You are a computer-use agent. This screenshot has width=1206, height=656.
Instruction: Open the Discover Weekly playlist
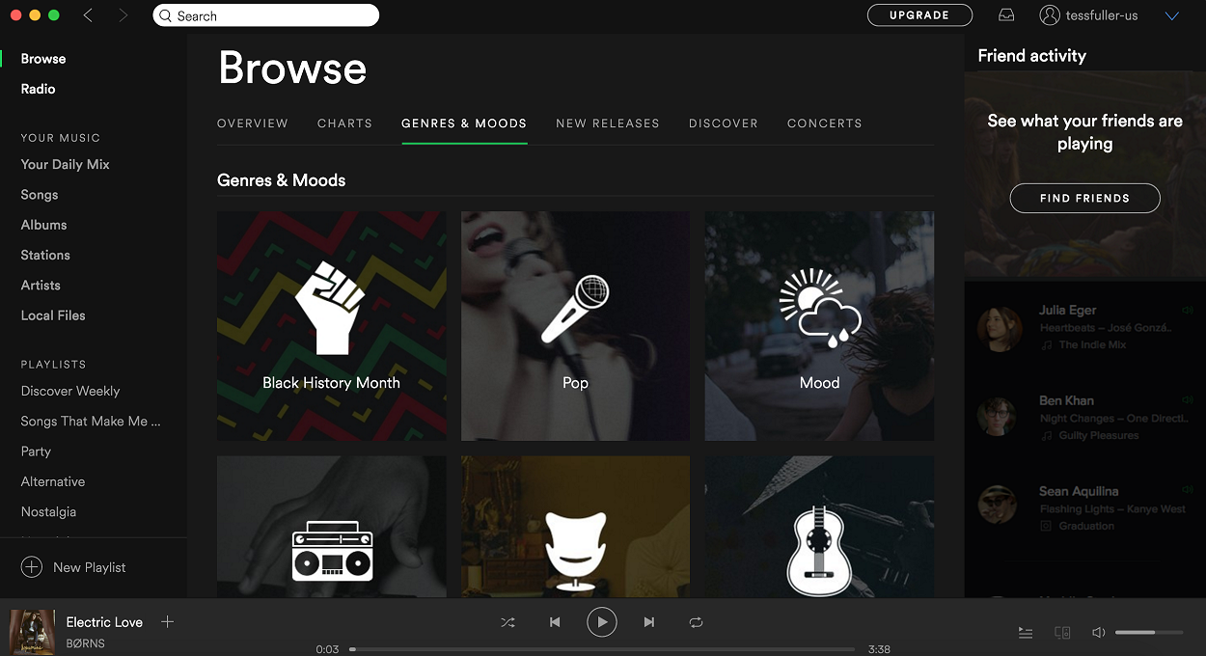pos(70,392)
